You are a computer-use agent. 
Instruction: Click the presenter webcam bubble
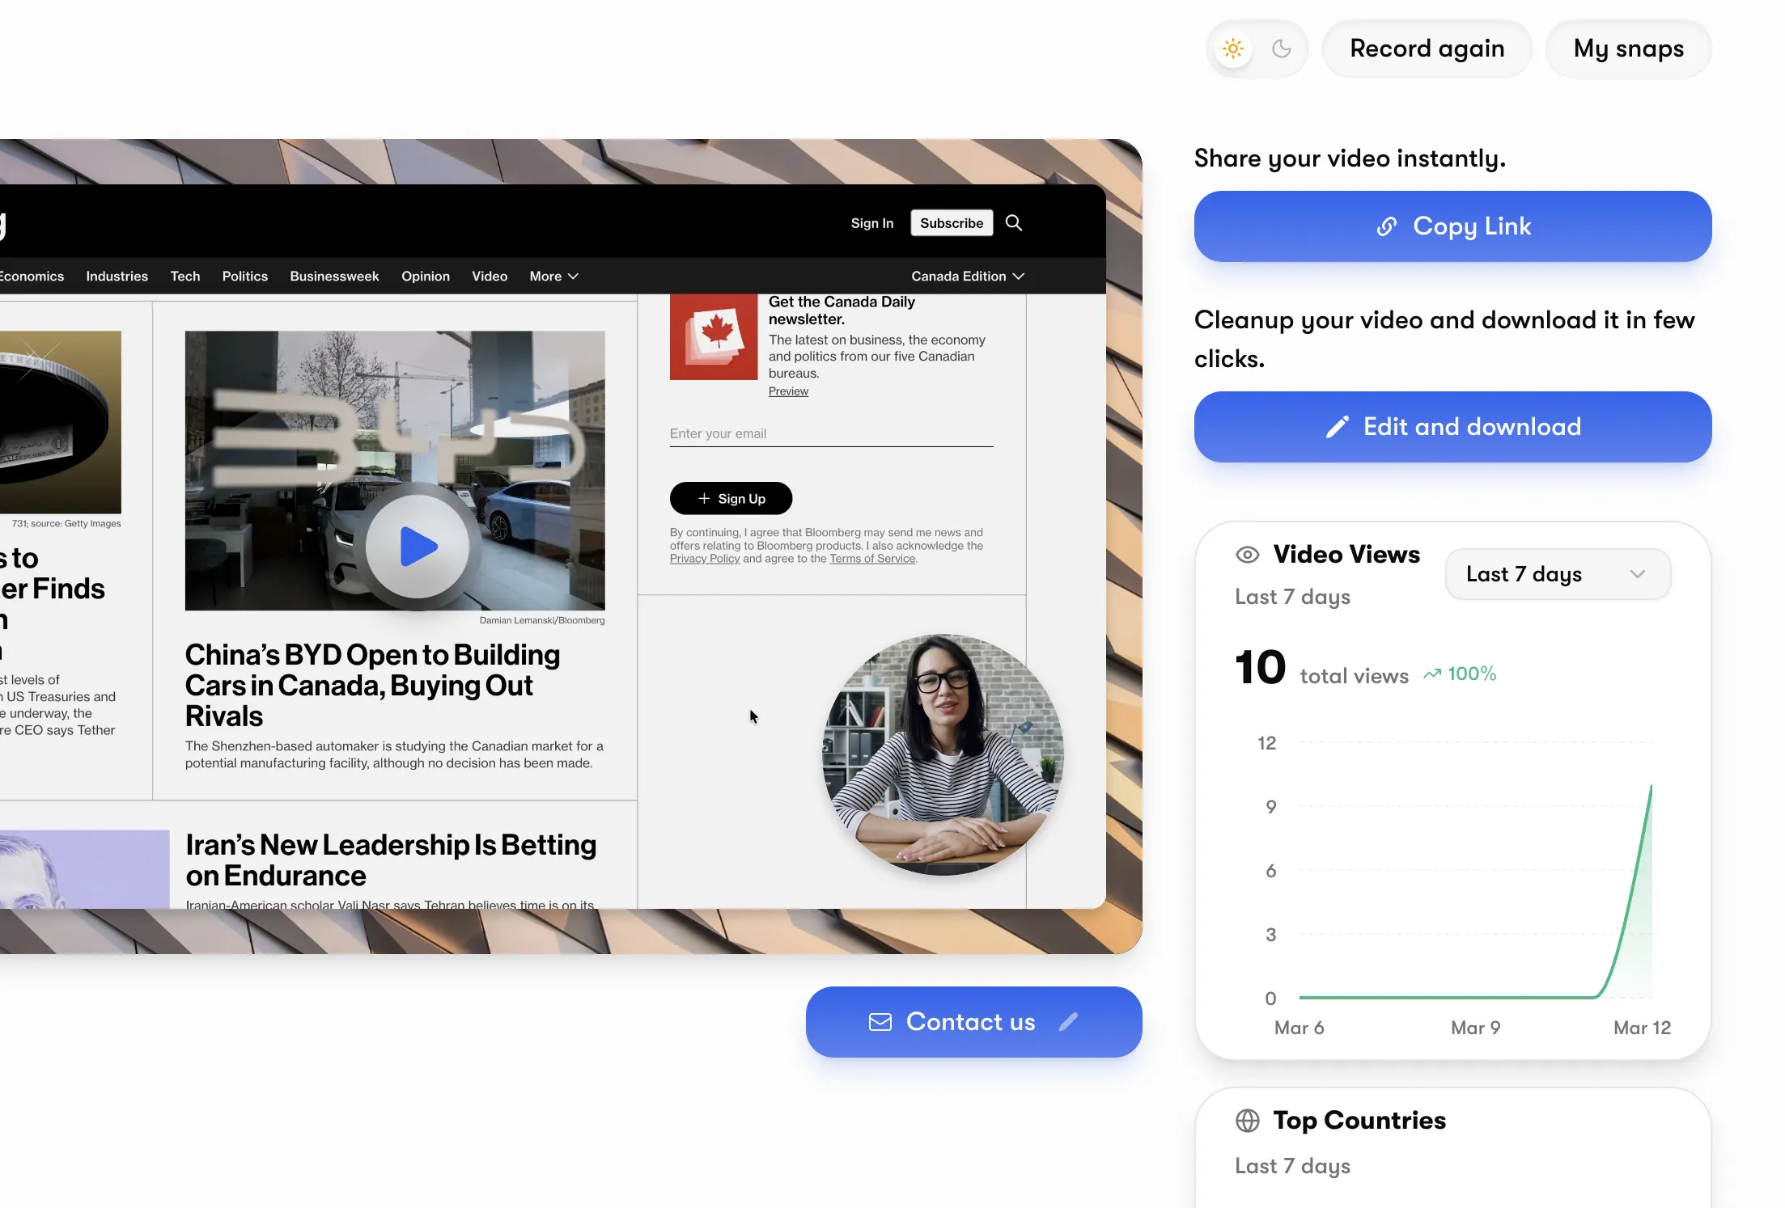tap(943, 754)
